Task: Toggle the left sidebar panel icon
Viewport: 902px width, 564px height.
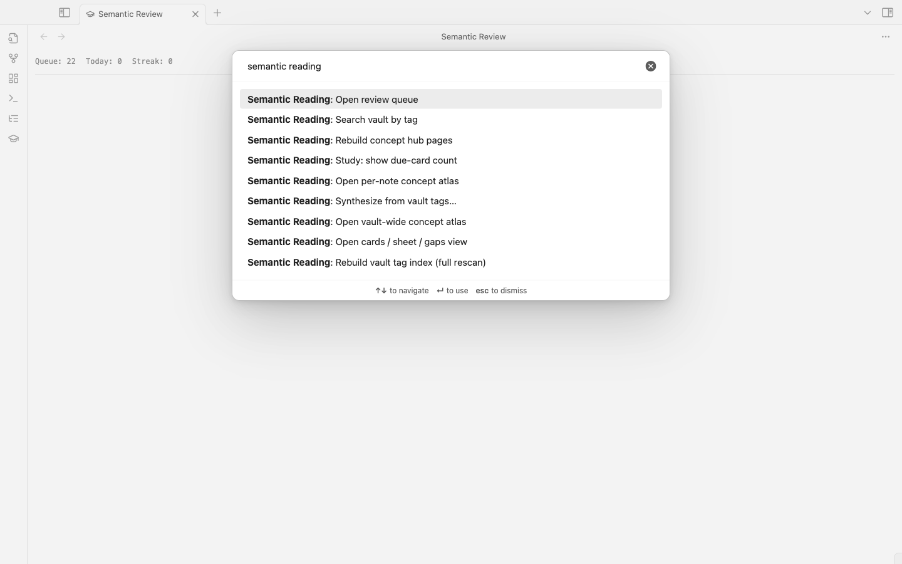Action: [65, 13]
